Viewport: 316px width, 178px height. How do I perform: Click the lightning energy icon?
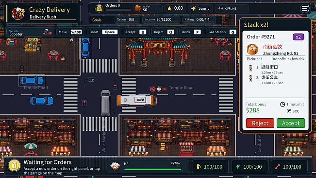pos(238,166)
